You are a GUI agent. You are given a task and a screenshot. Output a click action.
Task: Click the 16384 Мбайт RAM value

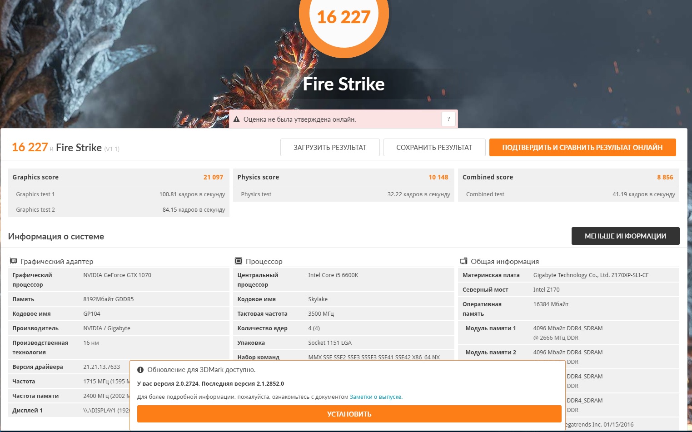point(551,304)
